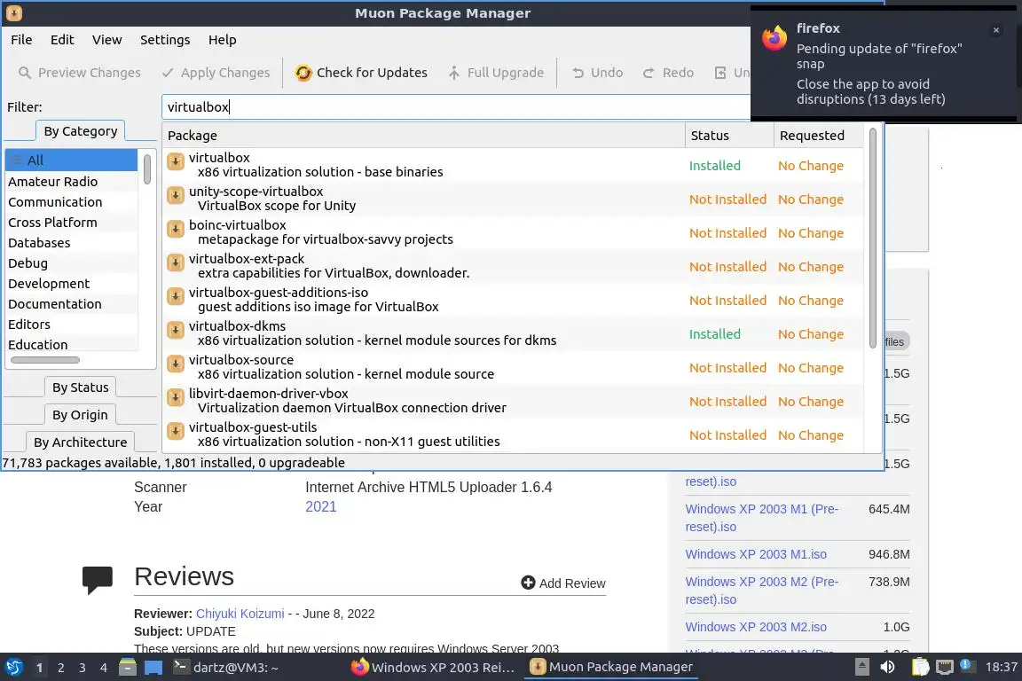This screenshot has height=681, width=1022.
Task: Open the Windows XP 2003 M1.iso link
Action: (x=756, y=554)
